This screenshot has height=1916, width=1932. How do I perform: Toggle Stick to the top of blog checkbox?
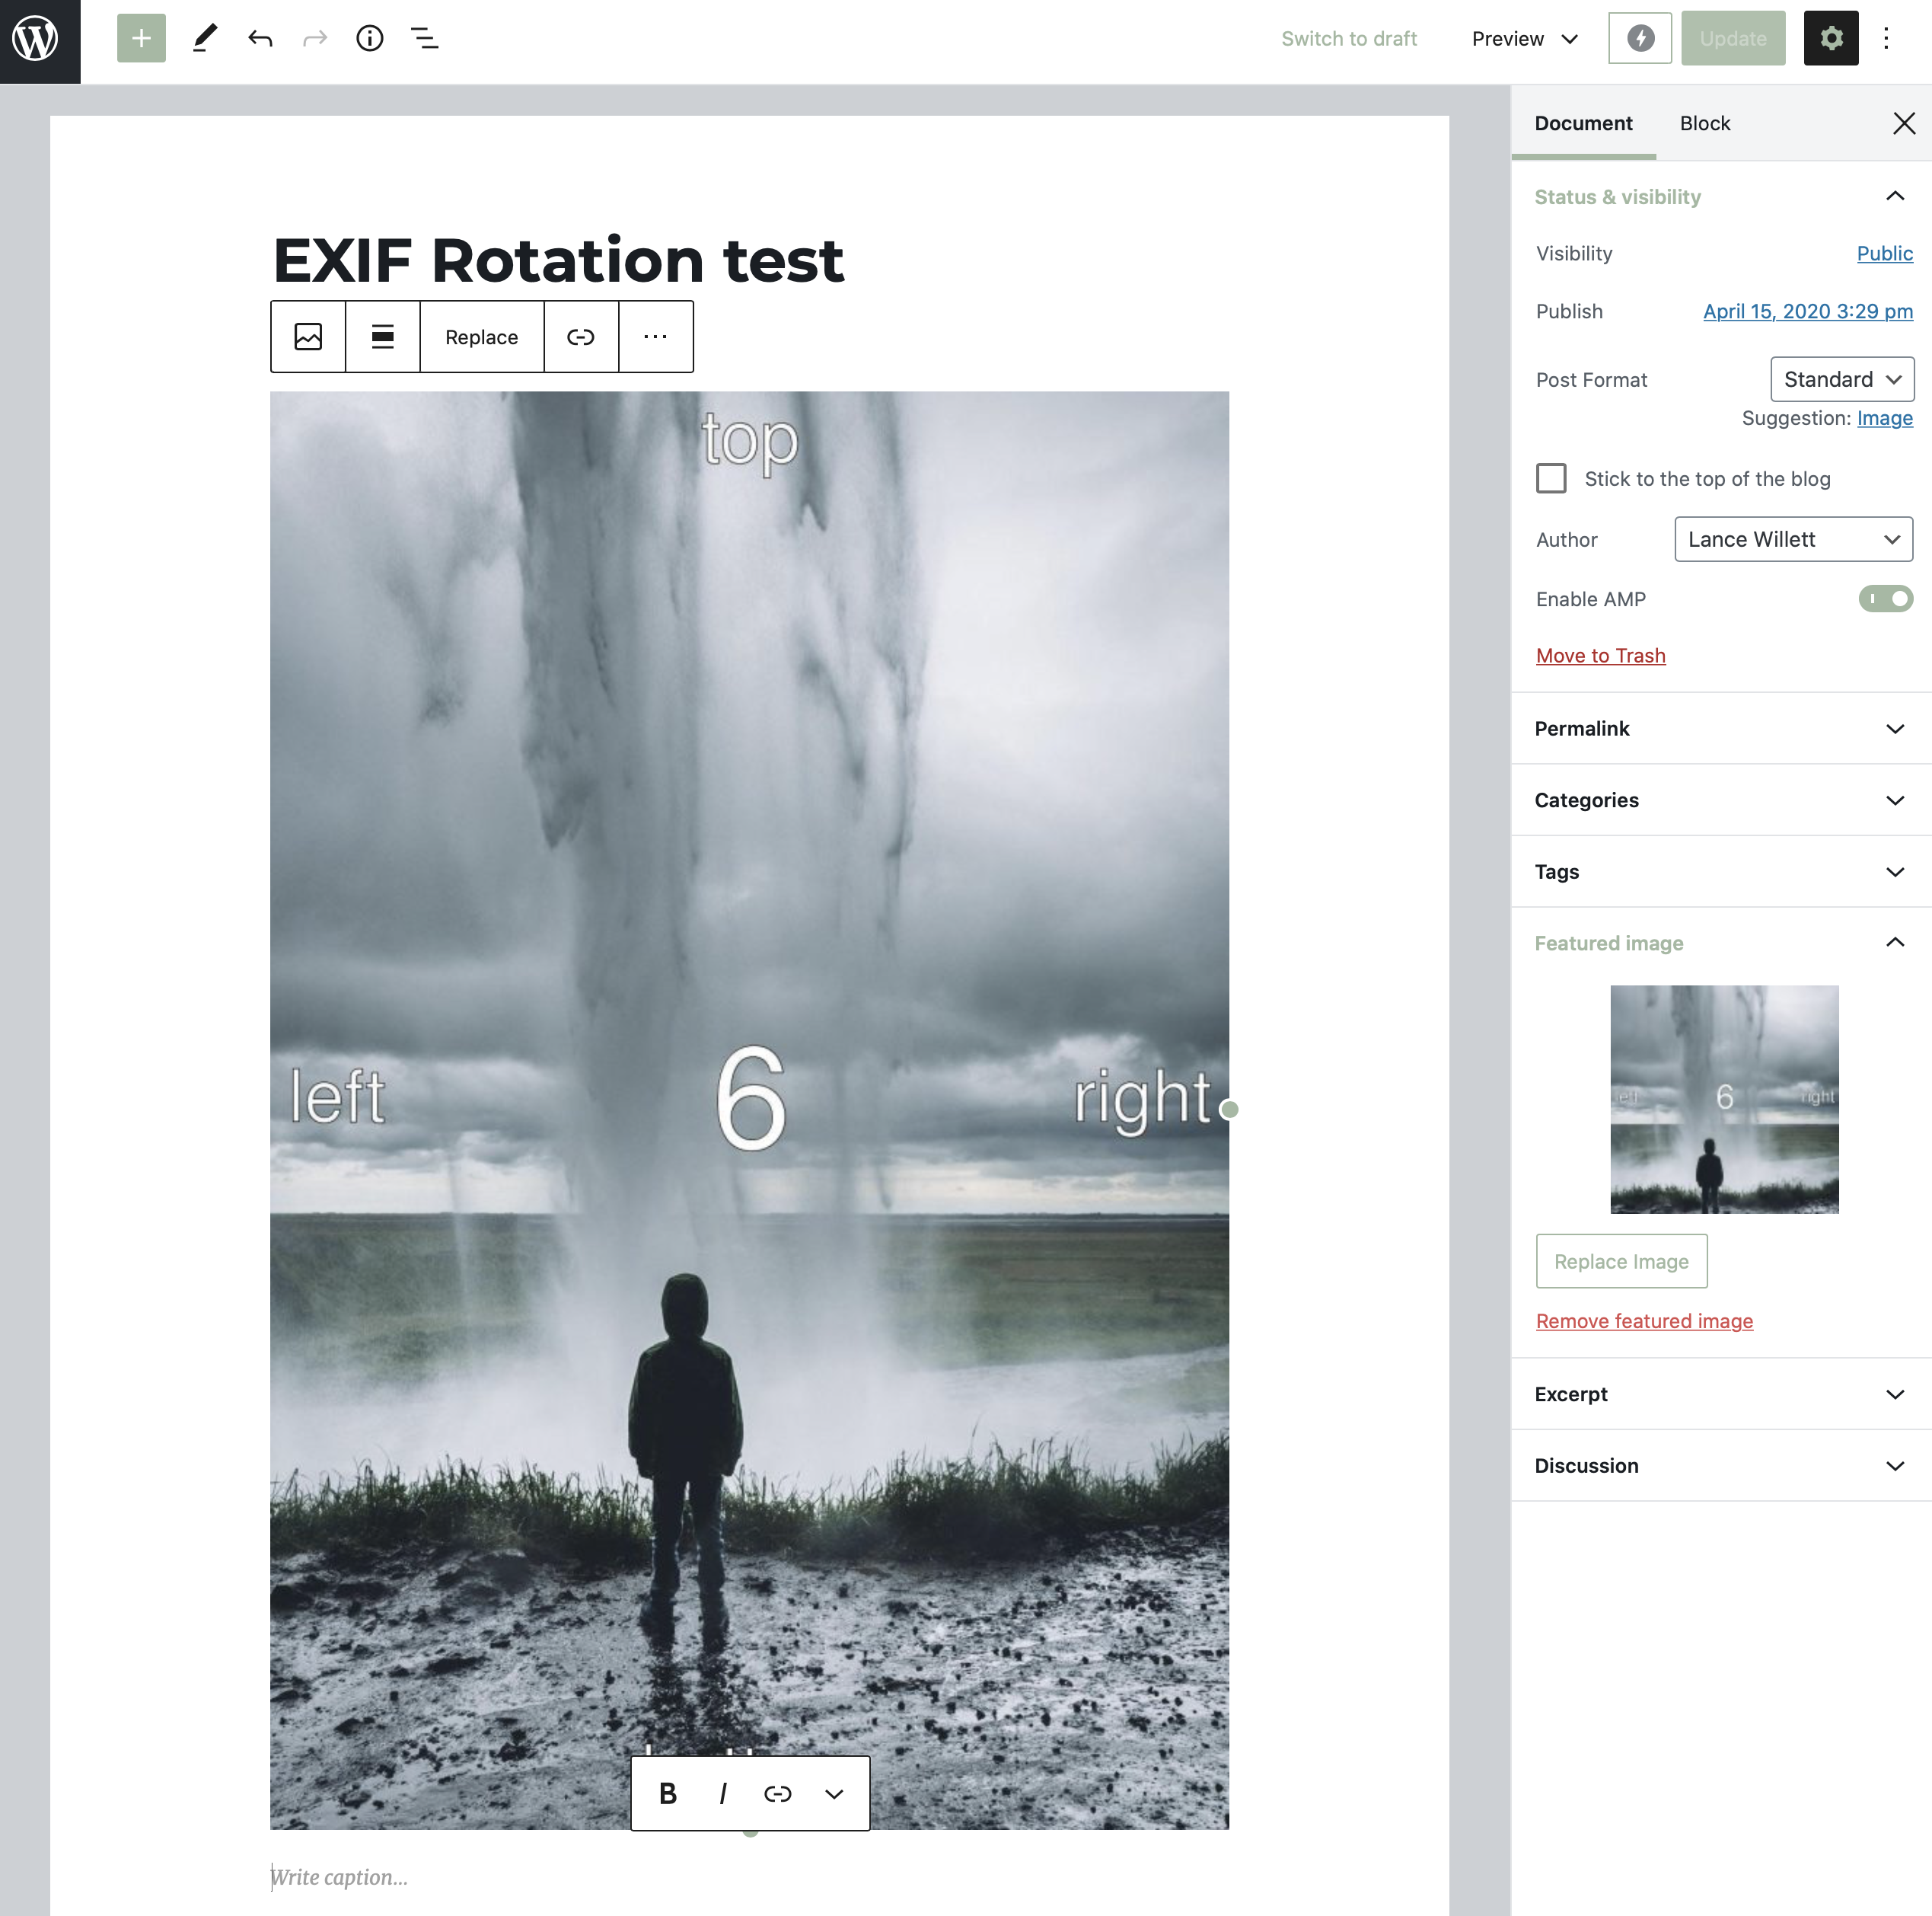(x=1551, y=478)
